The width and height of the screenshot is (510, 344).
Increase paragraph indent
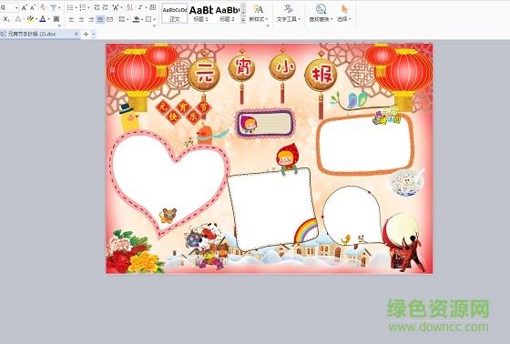105,7
